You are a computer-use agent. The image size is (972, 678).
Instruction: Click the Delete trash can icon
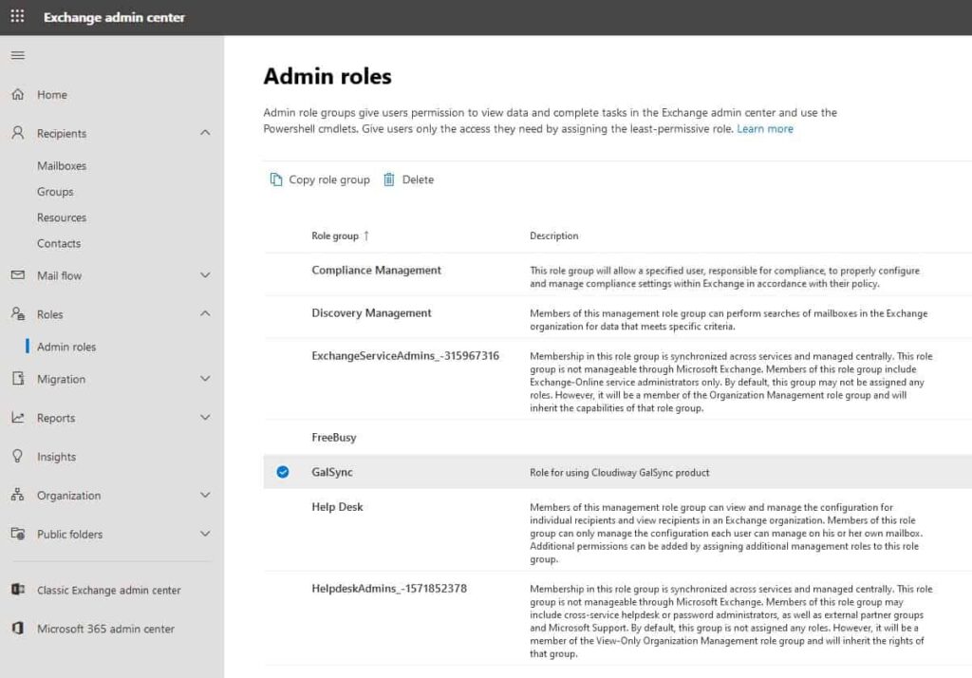click(388, 179)
